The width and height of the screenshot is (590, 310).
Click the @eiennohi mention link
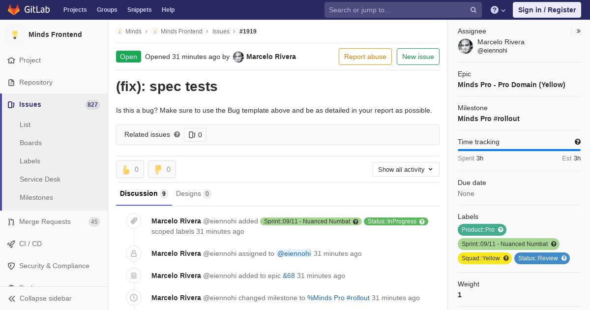point(294,253)
